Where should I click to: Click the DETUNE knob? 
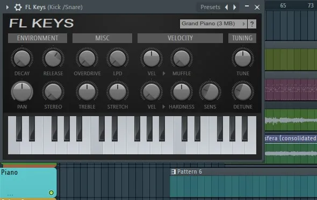click(x=243, y=91)
